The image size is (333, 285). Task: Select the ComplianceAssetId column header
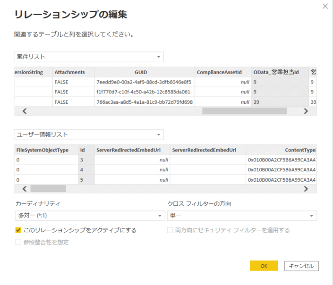point(223,72)
